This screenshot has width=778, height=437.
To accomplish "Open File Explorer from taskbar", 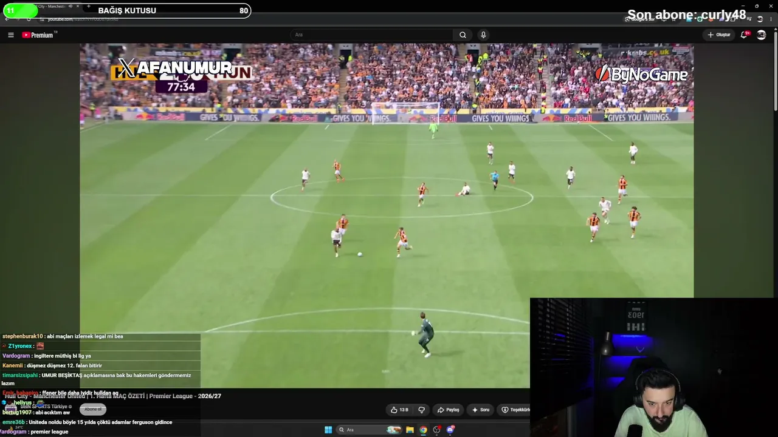I will (410, 430).
